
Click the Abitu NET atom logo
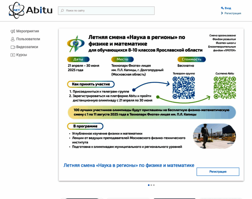(31, 10)
